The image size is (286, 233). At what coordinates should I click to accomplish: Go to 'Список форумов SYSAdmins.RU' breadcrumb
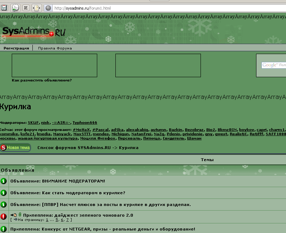(74, 148)
